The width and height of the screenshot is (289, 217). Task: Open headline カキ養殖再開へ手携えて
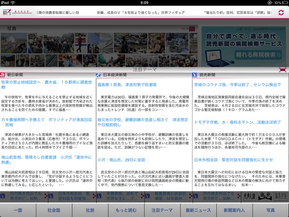pyautogui.click(x=47, y=122)
